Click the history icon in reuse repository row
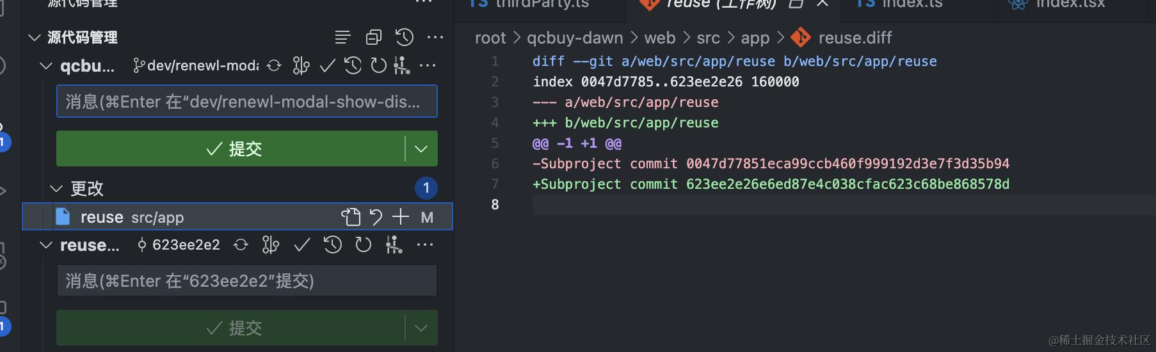Screen dimensions: 1156x352 tap(332, 244)
